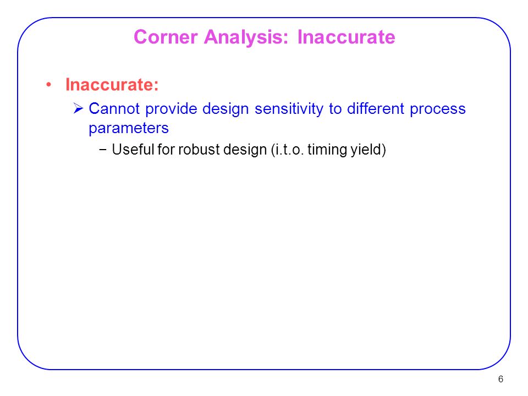Screen dimensions: 528x396
Task: Click the dash bullet before 'Useful'
Action: click(x=103, y=150)
